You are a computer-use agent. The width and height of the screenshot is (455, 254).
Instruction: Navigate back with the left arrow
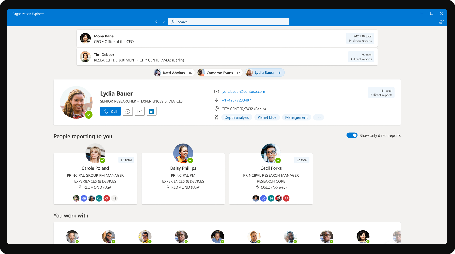click(156, 22)
